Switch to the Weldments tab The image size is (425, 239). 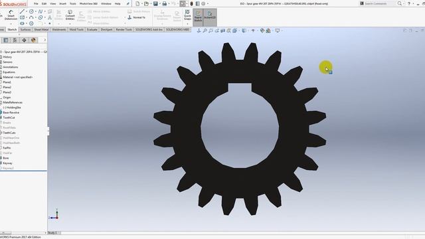(59, 29)
